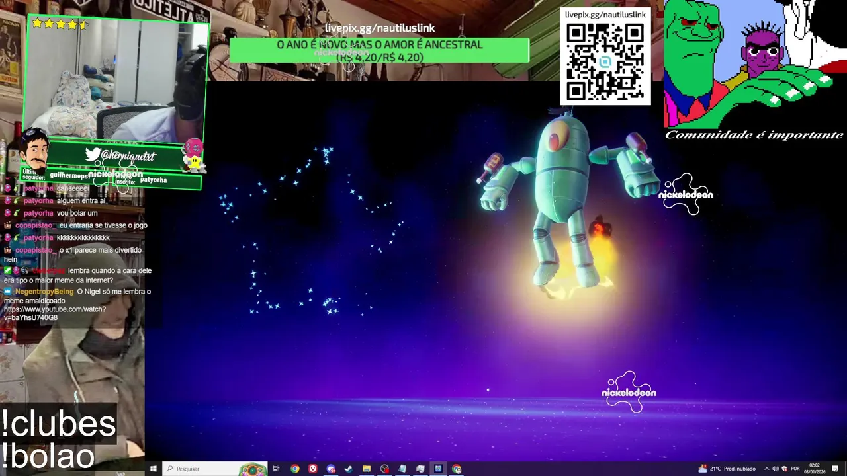The height and width of the screenshot is (476, 847).
Task: Click the green pixel-art cartoon image
Action: [755, 63]
